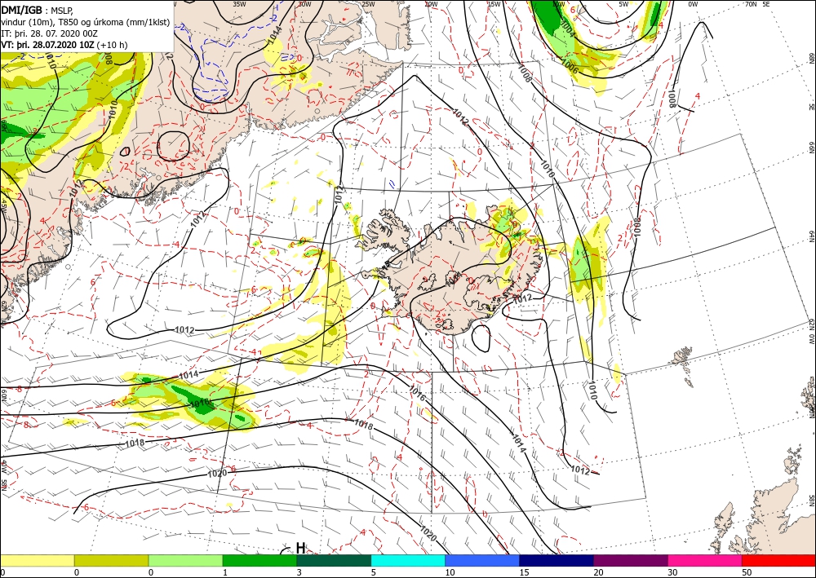The height and width of the screenshot is (578, 816).
Task: Click the '5W' longitude label at top
Action: 624,4
